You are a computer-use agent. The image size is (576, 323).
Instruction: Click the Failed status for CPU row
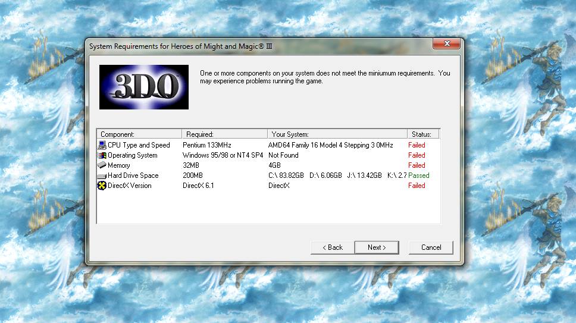(x=417, y=145)
